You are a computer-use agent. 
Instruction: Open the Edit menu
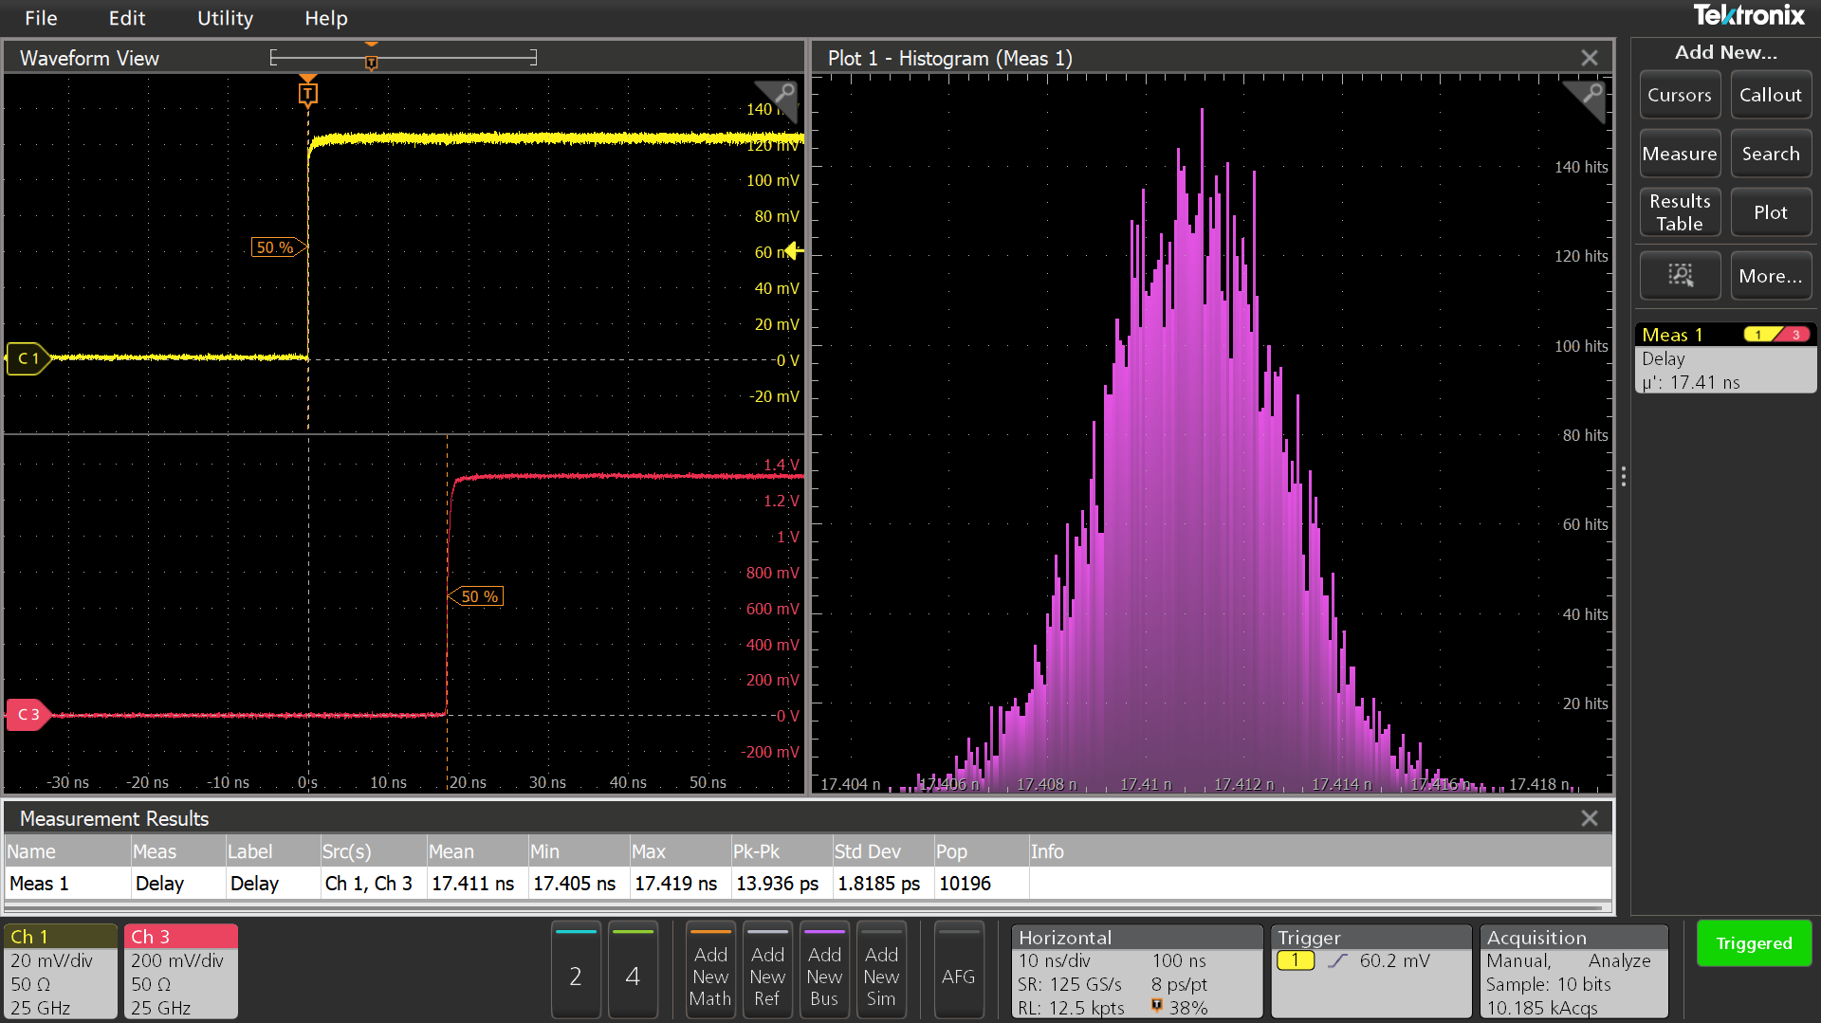[126, 18]
